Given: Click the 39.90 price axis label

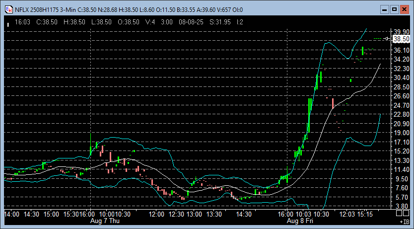Looking at the screenshot, I should pos(401,32).
